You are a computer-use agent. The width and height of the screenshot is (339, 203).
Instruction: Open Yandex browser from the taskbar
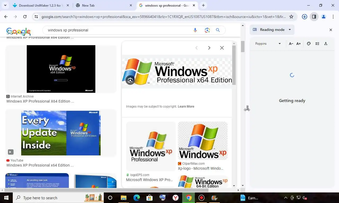pos(176,198)
